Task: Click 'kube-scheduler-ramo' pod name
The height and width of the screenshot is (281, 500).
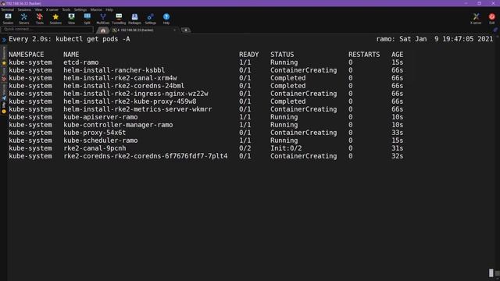Action: 101,140
